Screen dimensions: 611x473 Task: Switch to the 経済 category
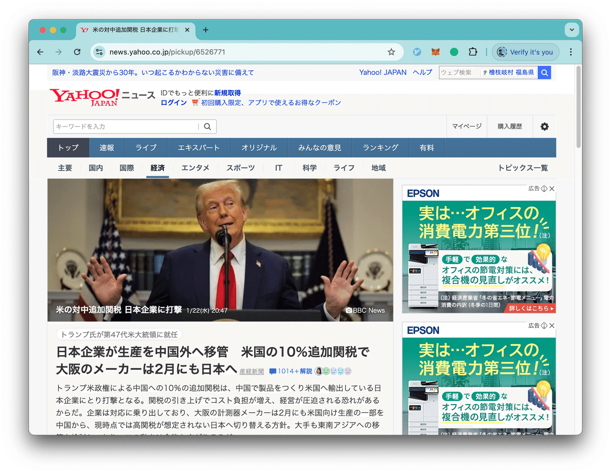click(158, 168)
